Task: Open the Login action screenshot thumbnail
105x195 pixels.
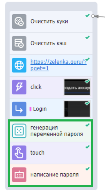Action: [x=77, y=109]
